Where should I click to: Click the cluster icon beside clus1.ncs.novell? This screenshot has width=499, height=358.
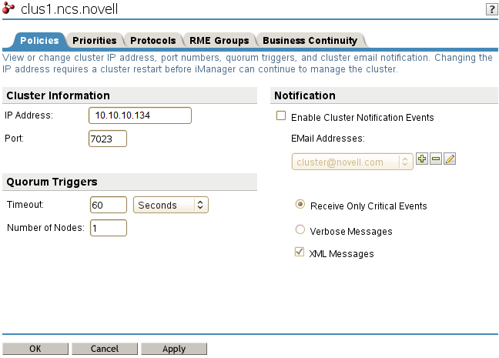click(9, 9)
